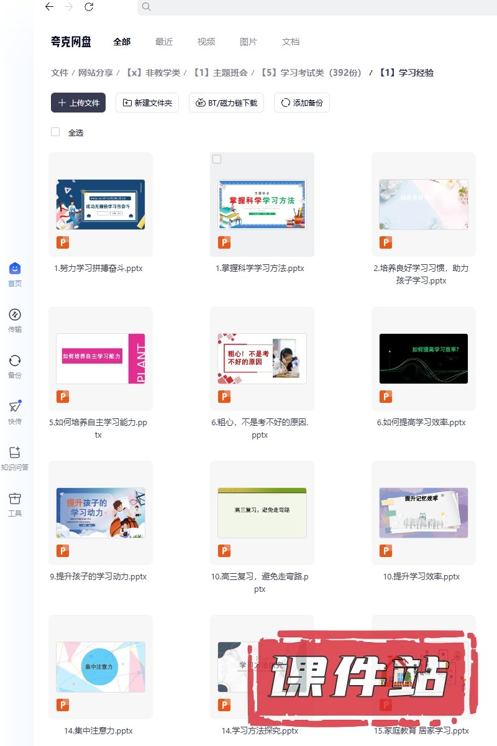The height and width of the screenshot is (746, 497).
Task: Navigate to 网站分享 in breadcrumb path
Action: pos(96,73)
